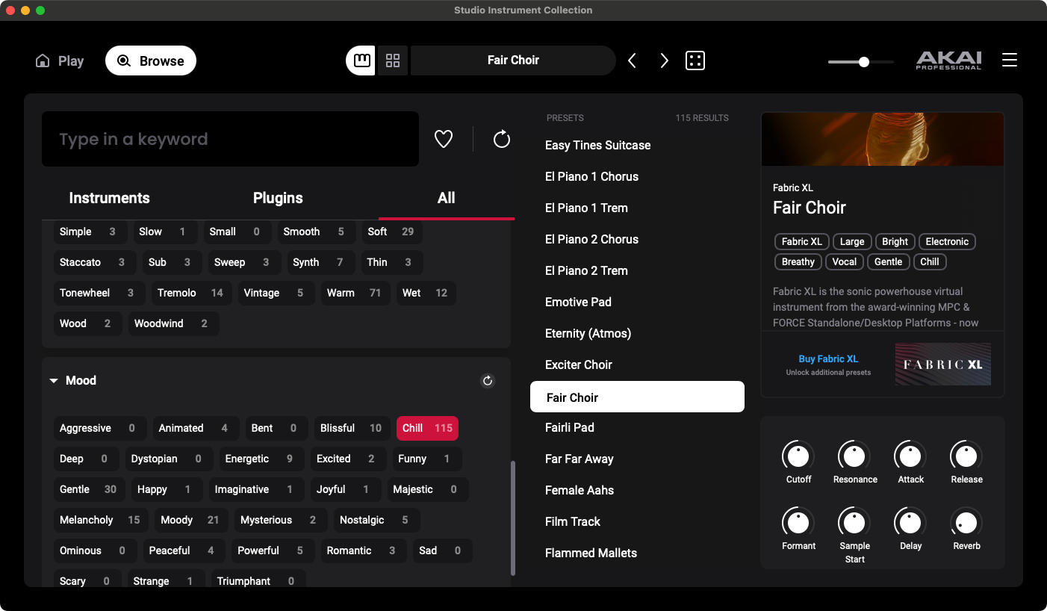Viewport: 1047px width, 611px height.
Task: Reset all filters with the refresh icon
Action: click(502, 139)
